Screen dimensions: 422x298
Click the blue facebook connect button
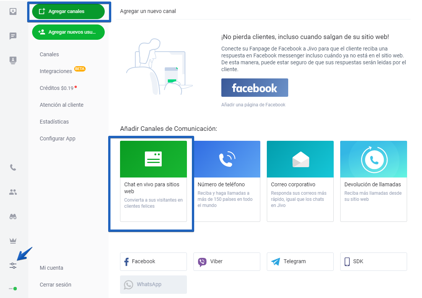click(255, 88)
